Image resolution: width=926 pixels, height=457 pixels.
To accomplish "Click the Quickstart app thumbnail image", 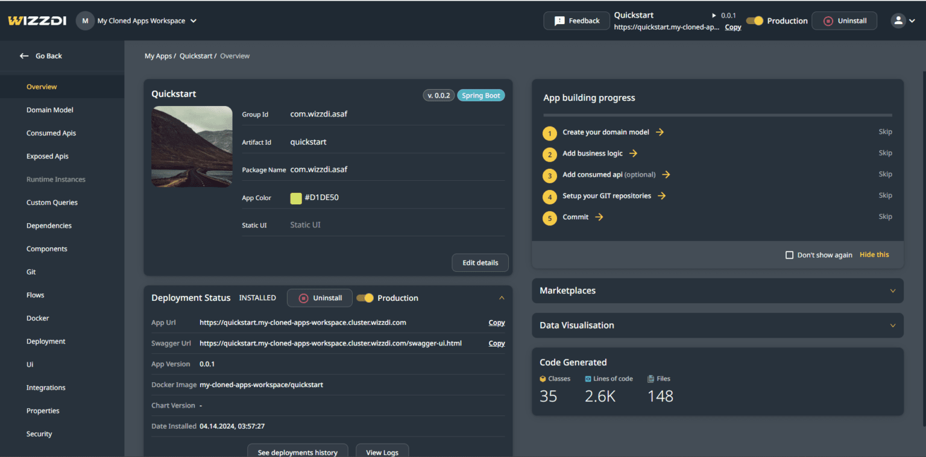I will 192,147.
